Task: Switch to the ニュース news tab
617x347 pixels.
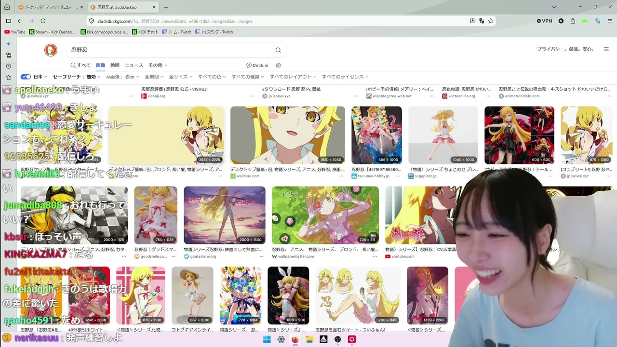Action: tap(134, 65)
